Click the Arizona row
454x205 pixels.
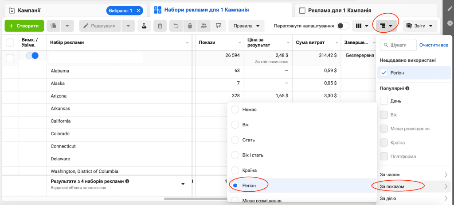tap(58, 96)
